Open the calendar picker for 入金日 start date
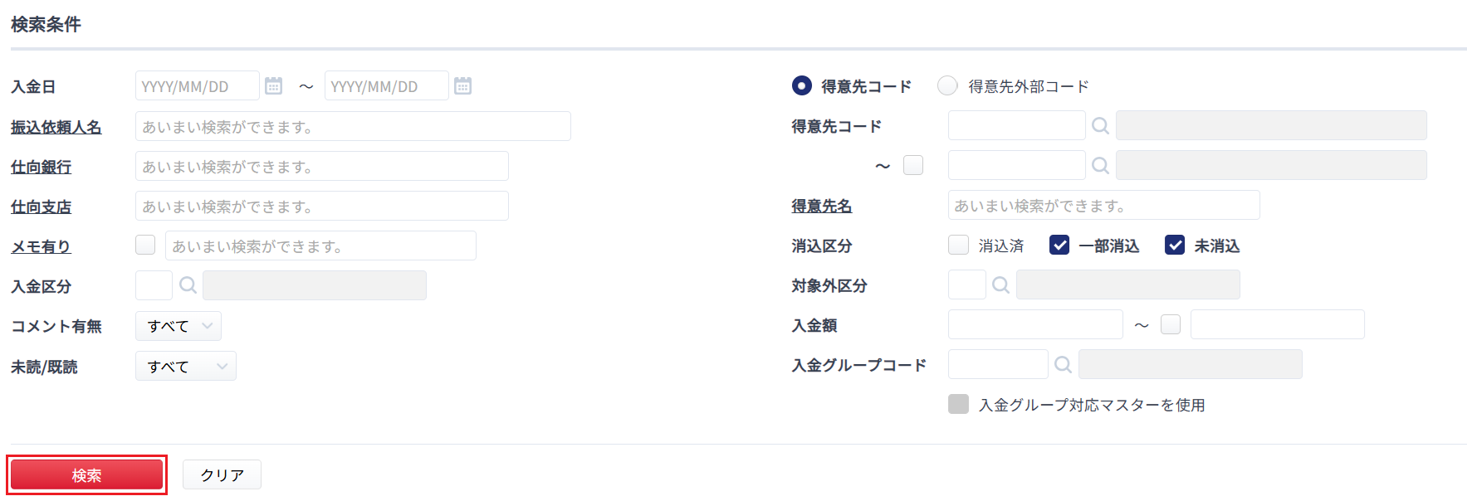Screen dimensions: 1467x501 point(273,85)
